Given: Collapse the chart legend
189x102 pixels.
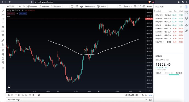Looking at the screenshot, I should tap(22, 10).
